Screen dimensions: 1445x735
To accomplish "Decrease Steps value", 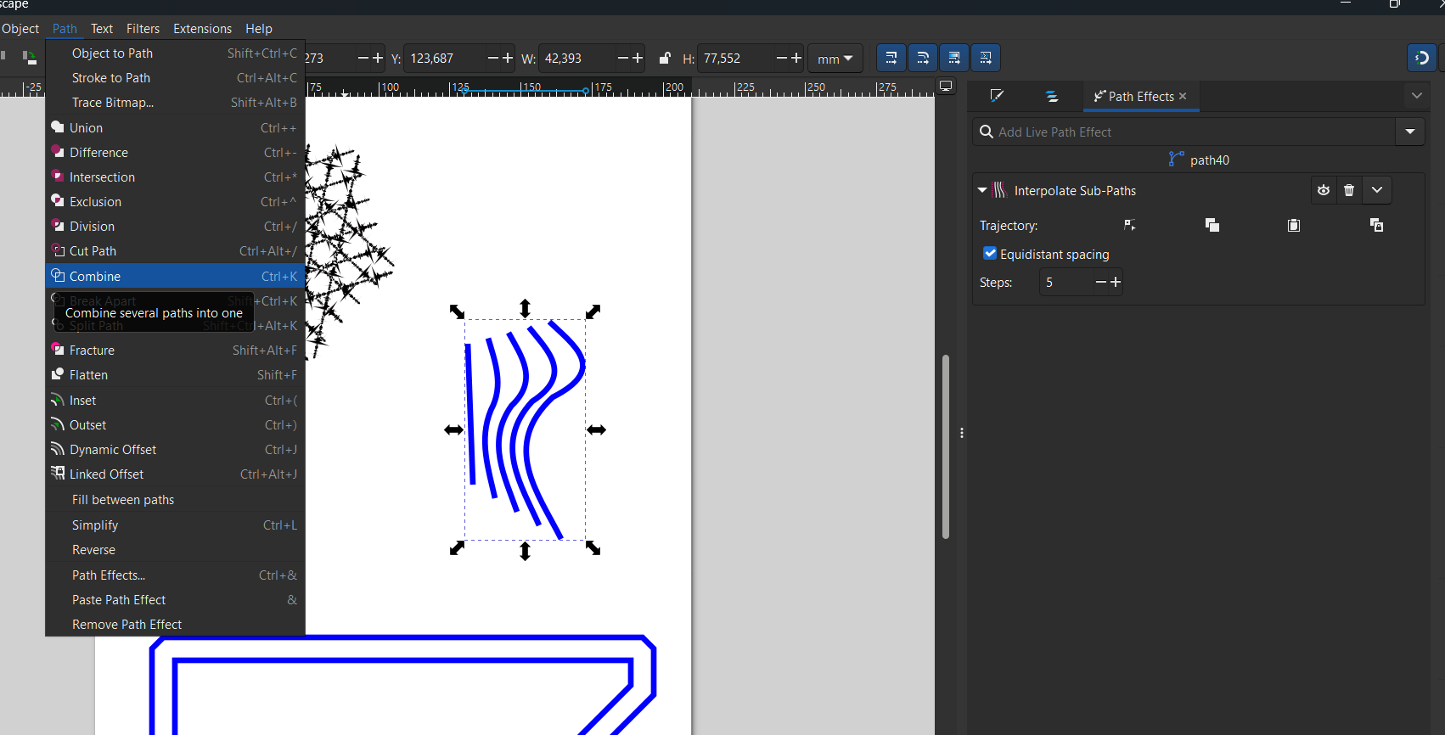I will pos(1100,282).
